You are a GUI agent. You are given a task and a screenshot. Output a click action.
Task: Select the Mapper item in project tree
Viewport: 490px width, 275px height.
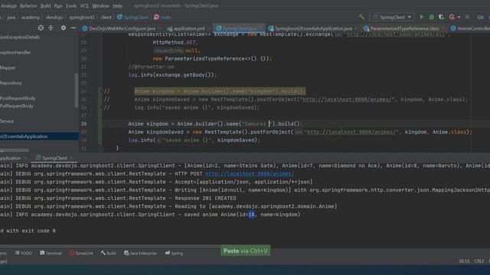(x=8, y=68)
